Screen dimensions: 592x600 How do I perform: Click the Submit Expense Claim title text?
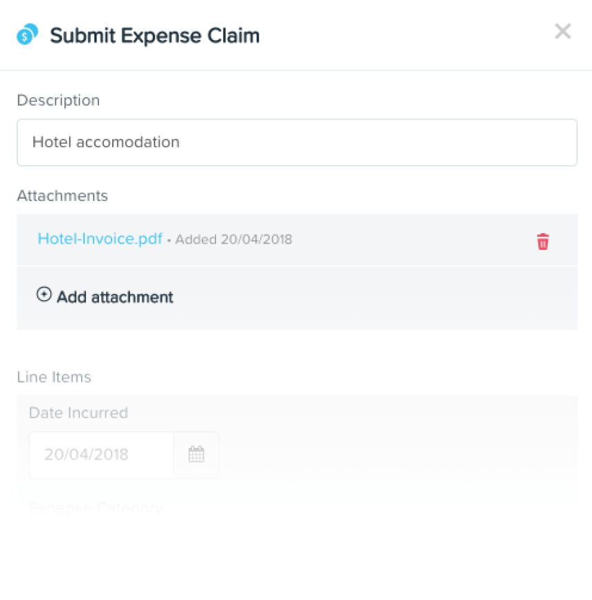click(x=154, y=35)
